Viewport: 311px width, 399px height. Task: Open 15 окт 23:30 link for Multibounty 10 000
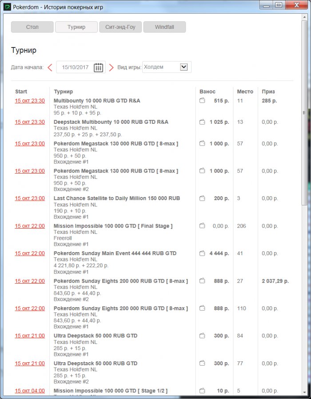[x=30, y=101]
